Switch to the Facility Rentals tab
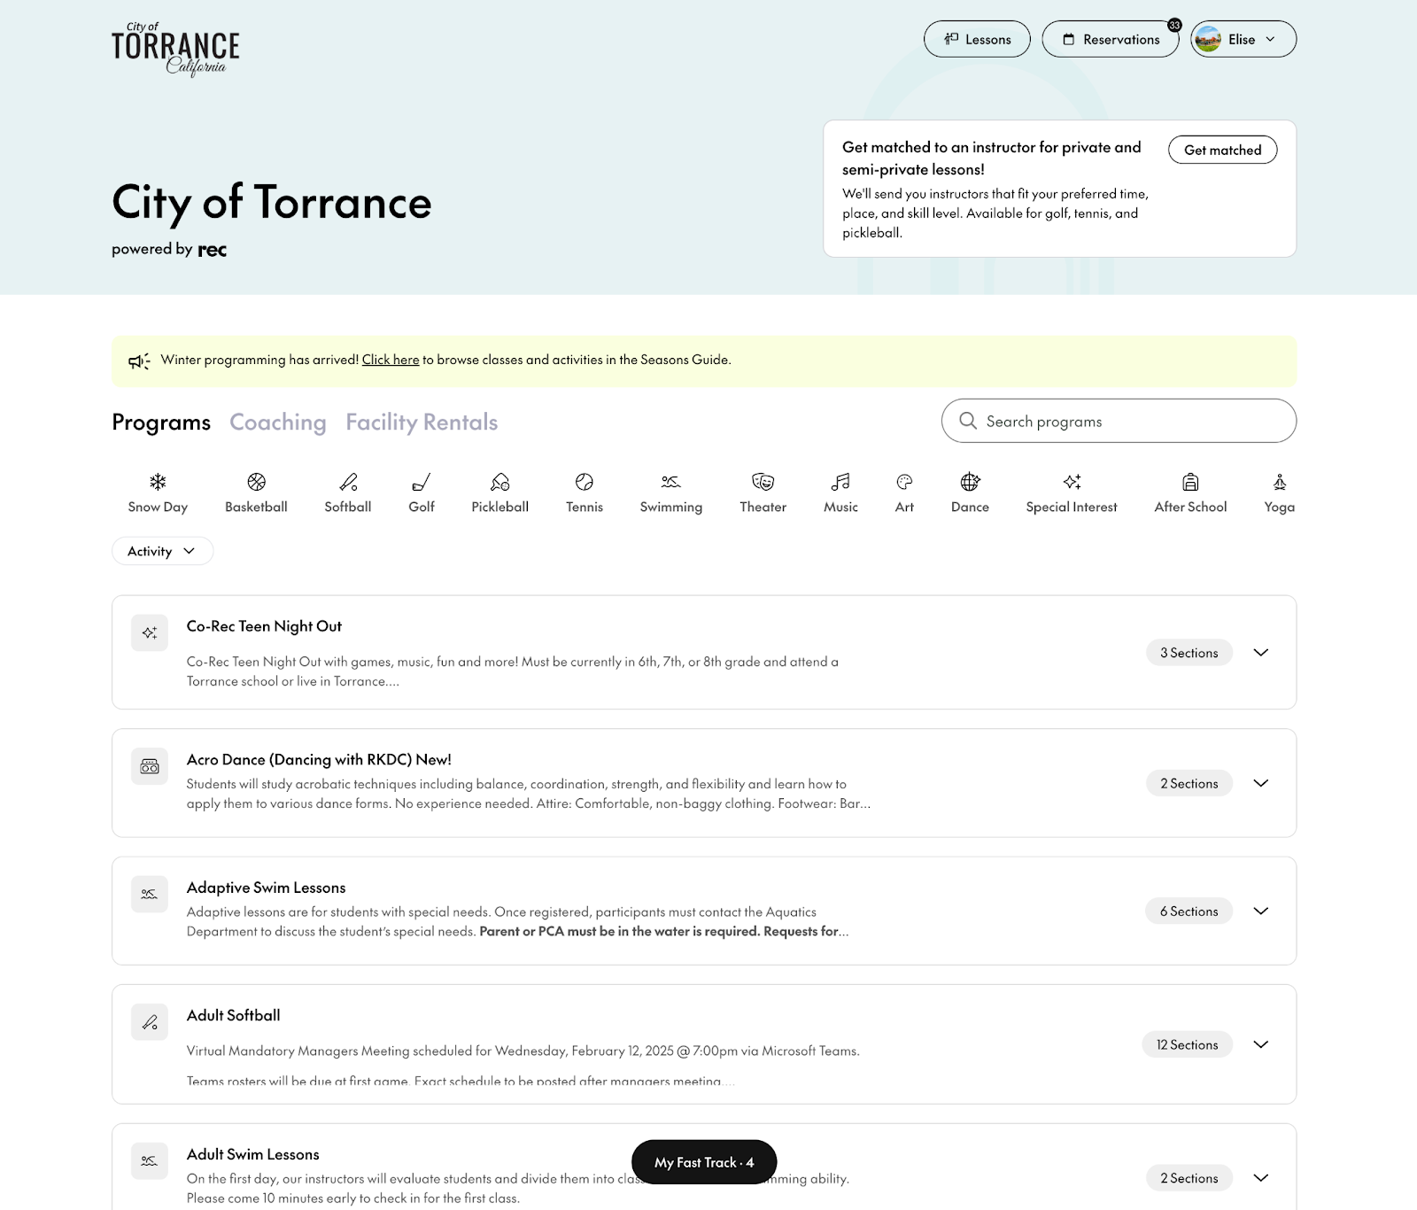1417x1210 pixels. click(x=422, y=423)
